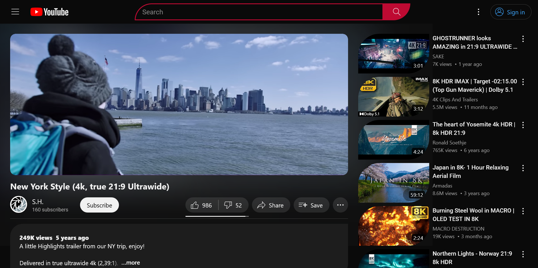Dislike the video with thumbs down
Screen dimensions: 538x268
(x=233, y=205)
